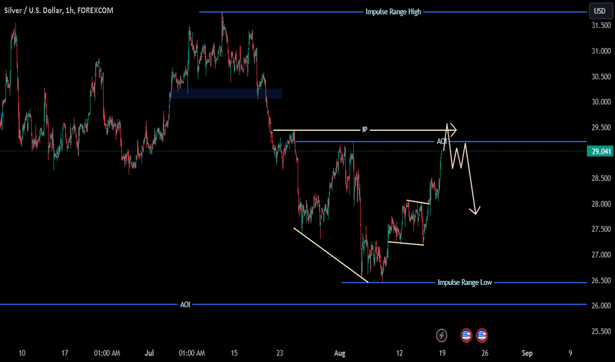
Task: Click the 01:00 AM label between 17 and Jul
Action: [x=107, y=353]
